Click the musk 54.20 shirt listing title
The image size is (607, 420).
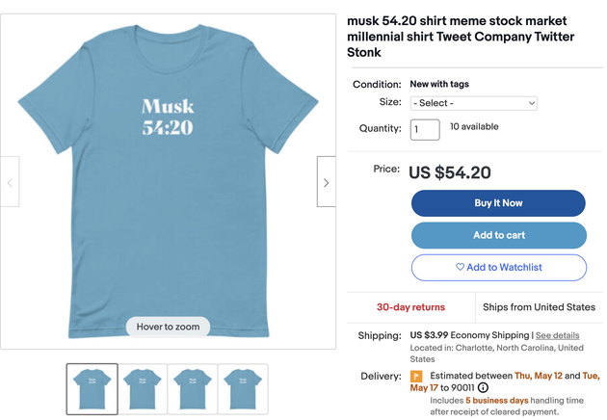tap(460, 37)
